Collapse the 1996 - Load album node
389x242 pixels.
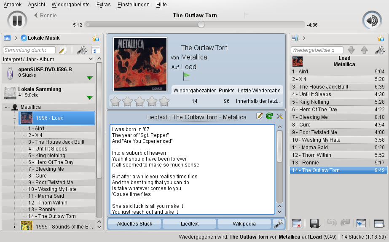(14, 118)
